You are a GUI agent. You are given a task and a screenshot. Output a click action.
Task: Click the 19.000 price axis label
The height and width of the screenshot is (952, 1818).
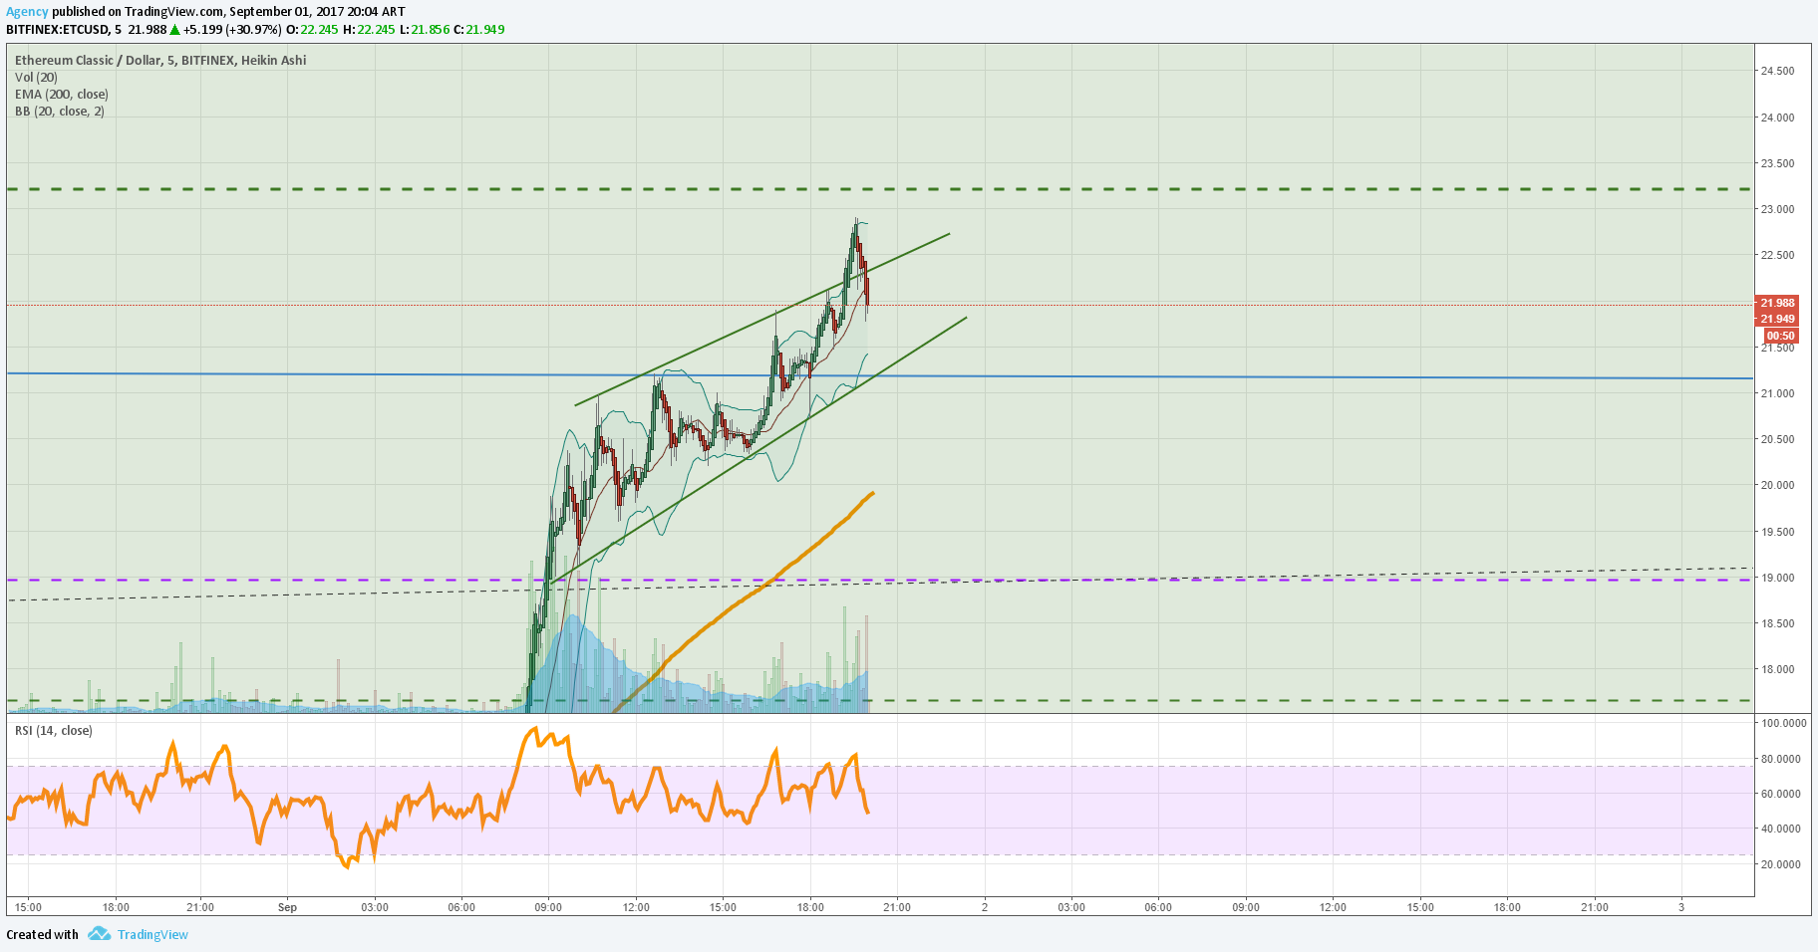tap(1777, 578)
